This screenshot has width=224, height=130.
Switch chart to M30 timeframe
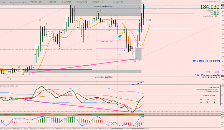tap(201, 61)
